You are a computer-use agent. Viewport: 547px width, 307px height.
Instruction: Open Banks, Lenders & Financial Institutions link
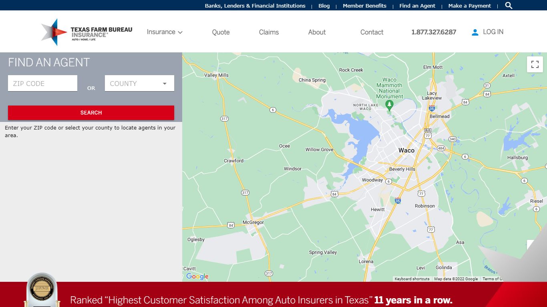tap(255, 6)
